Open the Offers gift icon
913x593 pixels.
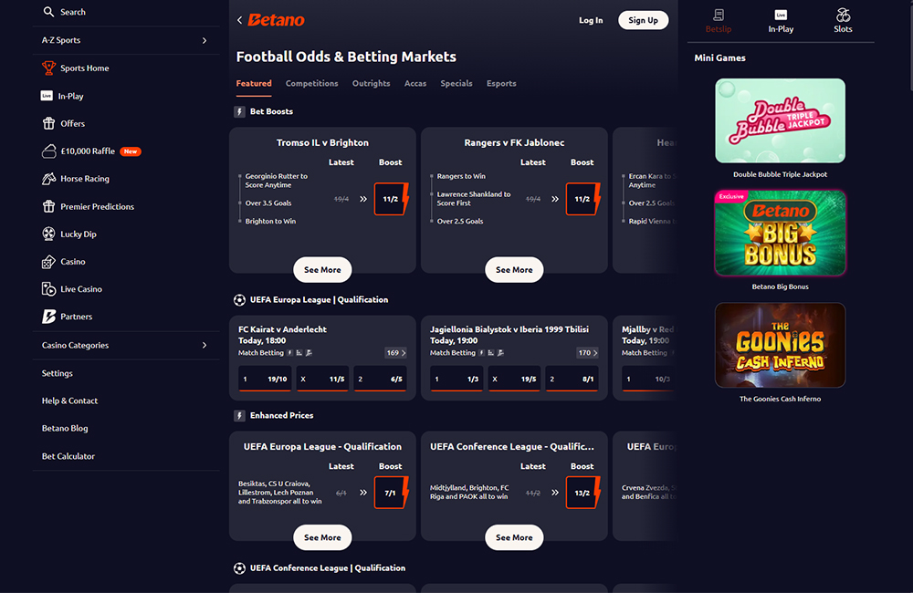[x=49, y=123]
